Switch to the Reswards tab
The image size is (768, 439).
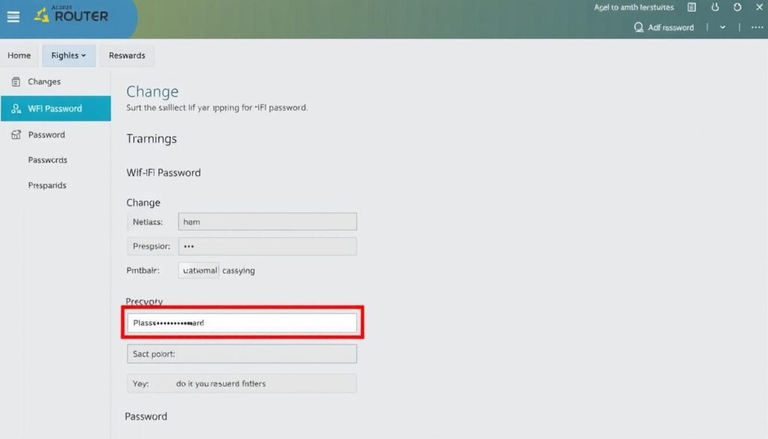tap(127, 56)
